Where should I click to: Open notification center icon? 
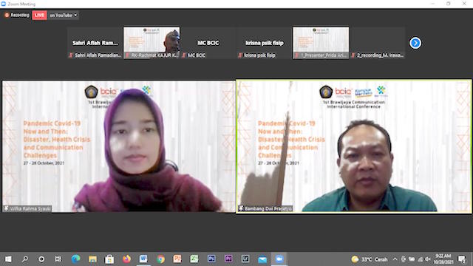point(461,259)
